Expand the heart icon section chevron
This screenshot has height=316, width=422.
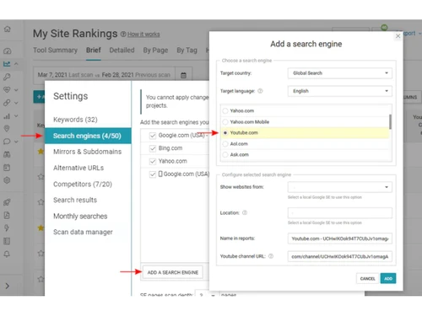pos(16,90)
